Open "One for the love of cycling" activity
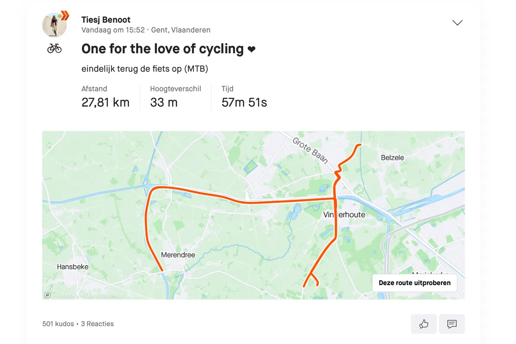Screen dimensions: 516x344 (163, 49)
